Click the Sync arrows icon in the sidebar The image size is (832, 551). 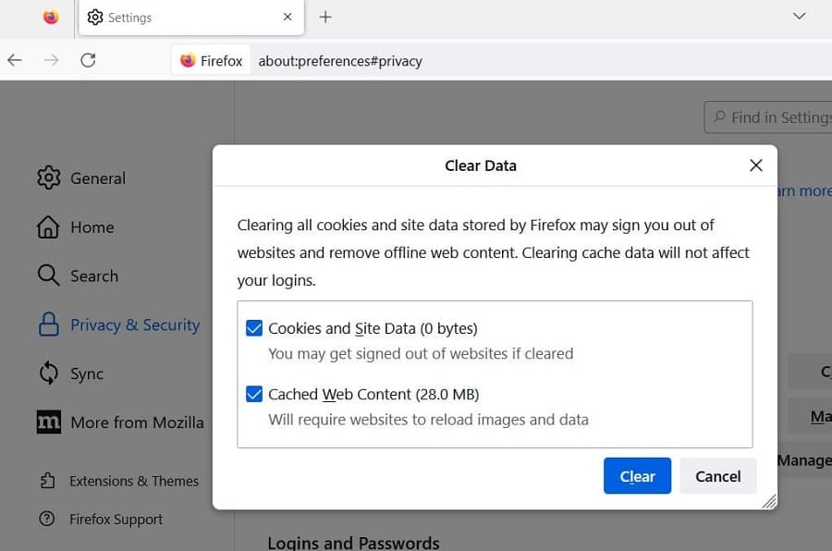pos(48,373)
